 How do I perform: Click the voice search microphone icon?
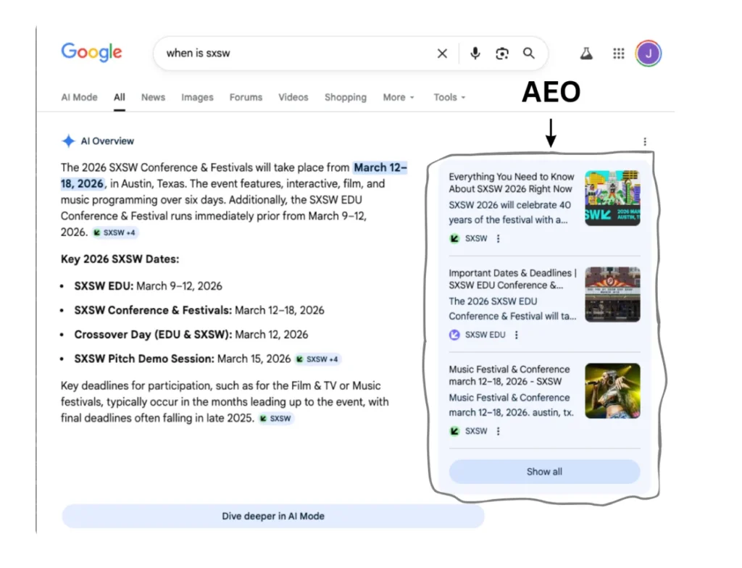[475, 54]
